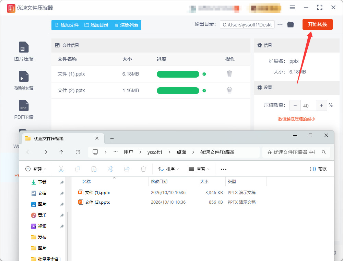Click the Delete trash icon in Explorer toolbar
This screenshot has width=343, height=261.
(x=143, y=169)
